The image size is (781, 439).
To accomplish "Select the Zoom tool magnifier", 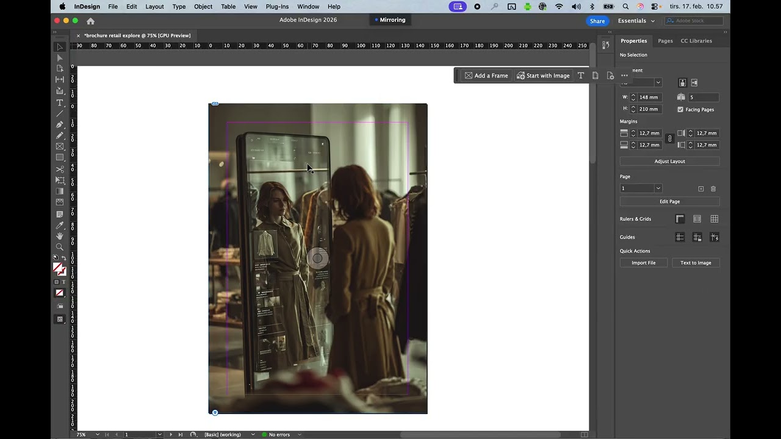I will tap(60, 248).
